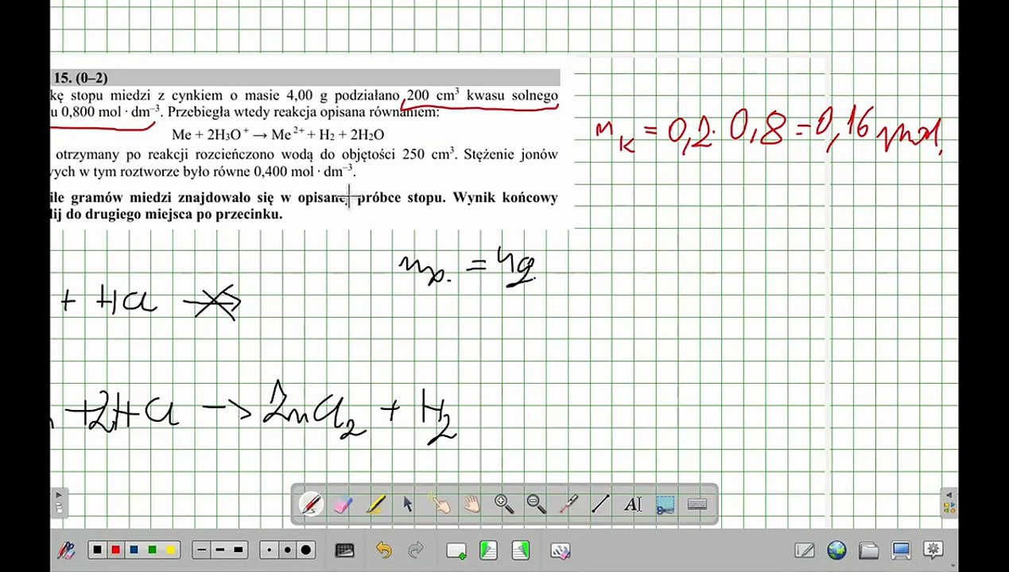Go to the previous page
1009x572 pixels.
click(488, 550)
